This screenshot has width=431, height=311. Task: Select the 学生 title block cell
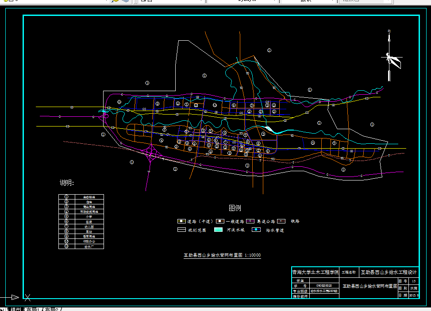click(300, 280)
